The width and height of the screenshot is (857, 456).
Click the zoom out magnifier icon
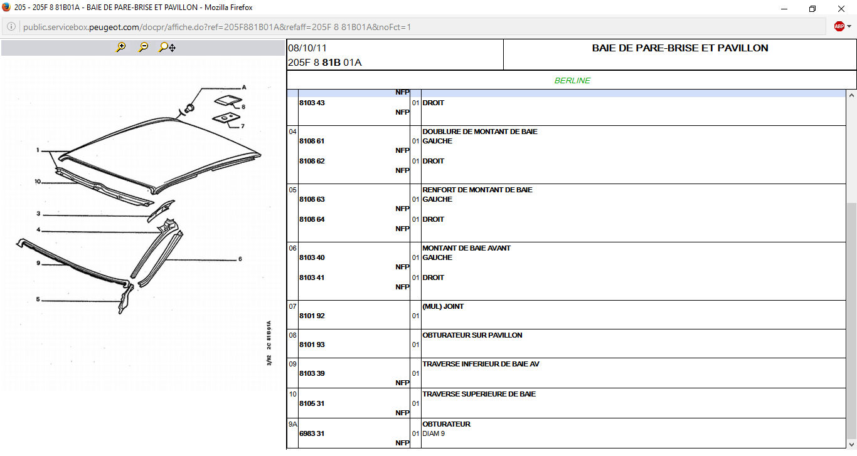pos(144,47)
